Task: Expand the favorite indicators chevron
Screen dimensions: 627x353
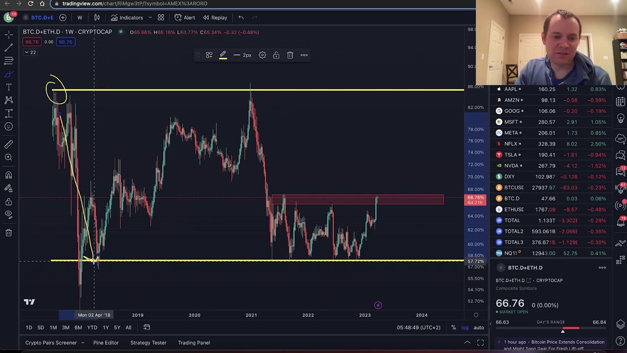Action: [150, 18]
